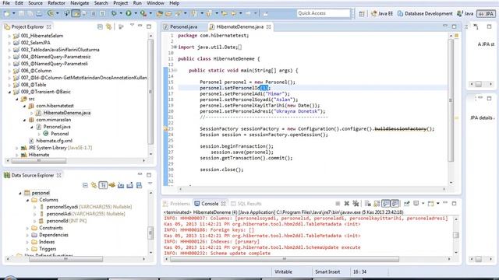Open the Window menu
Viewport: 499px width, 280px height.
point(155,3)
